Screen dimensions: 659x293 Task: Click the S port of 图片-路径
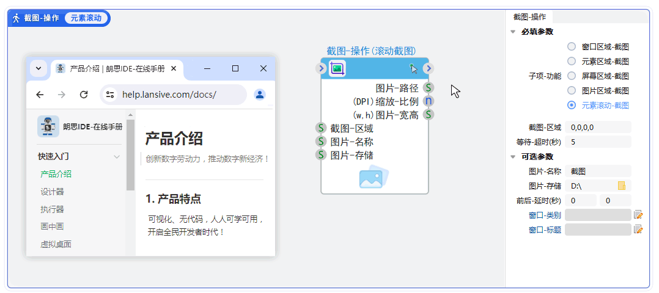[x=429, y=88]
